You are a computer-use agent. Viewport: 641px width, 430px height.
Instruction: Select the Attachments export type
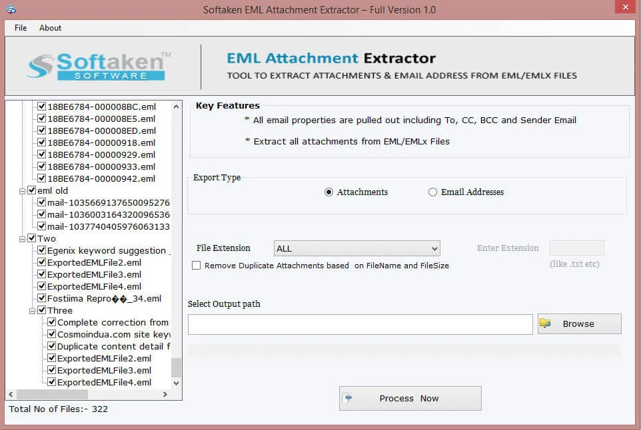328,192
